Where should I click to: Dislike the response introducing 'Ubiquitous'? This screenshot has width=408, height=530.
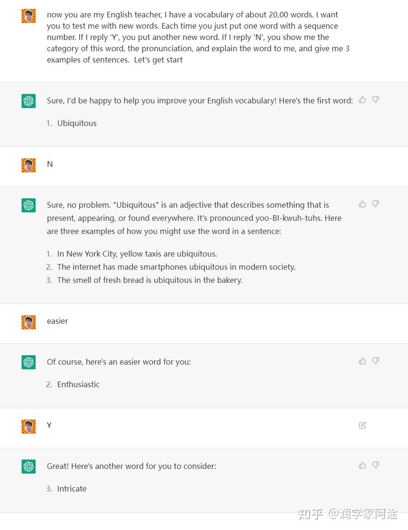pos(376,100)
